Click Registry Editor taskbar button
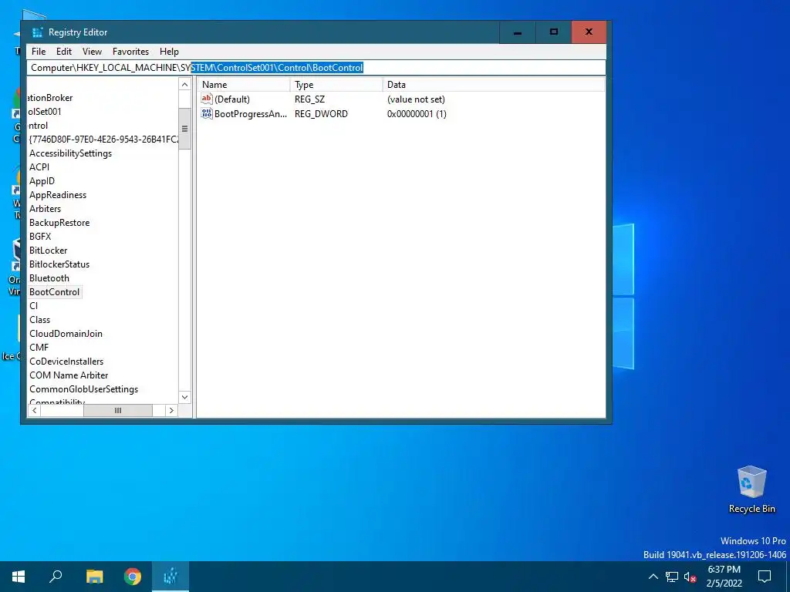Screen dimensions: 790x592 [x=170, y=577]
